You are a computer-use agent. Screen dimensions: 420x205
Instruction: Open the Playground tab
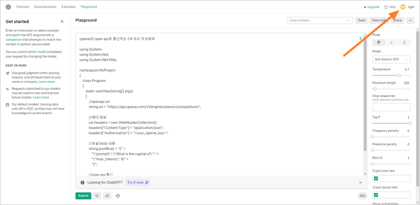coord(89,7)
